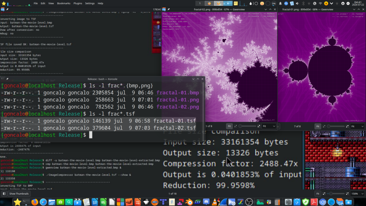Toggle Fit button in bottom Gwenview window
Viewport: 366px width, 206px height.
(318, 193)
